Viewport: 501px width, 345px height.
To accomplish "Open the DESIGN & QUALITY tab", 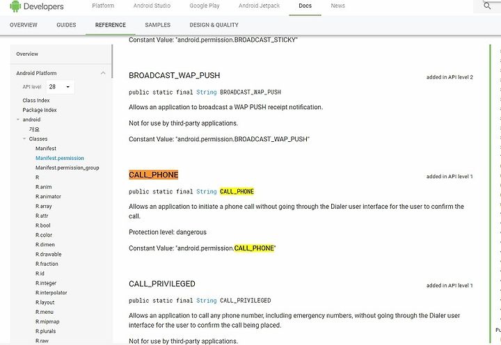I will (214, 25).
